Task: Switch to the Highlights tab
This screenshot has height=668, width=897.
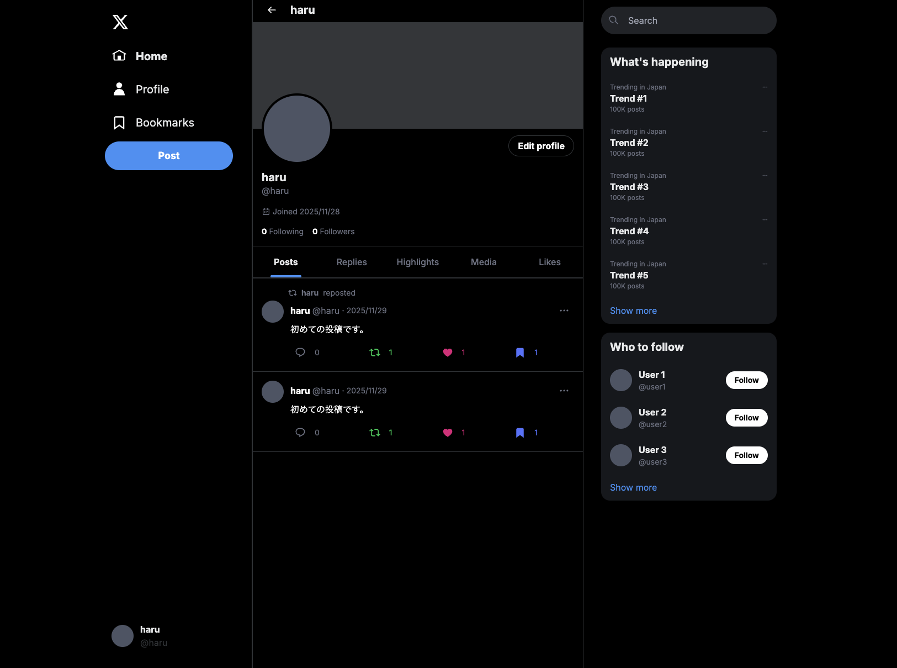Action: pyautogui.click(x=418, y=262)
